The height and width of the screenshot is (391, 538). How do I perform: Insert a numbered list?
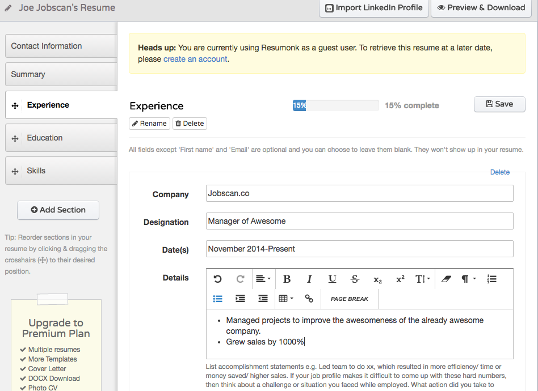click(x=491, y=279)
